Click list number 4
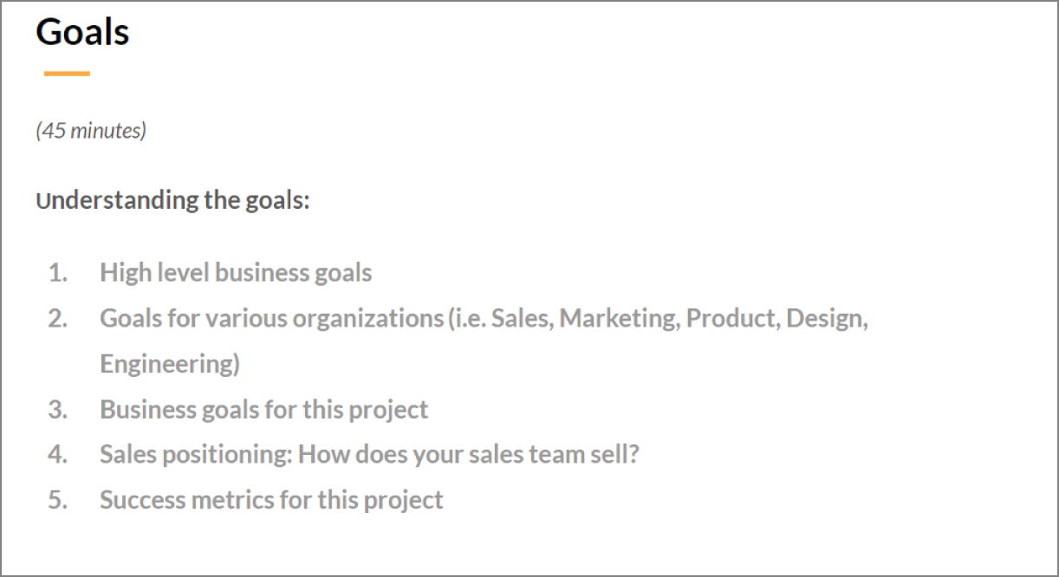The width and height of the screenshot is (1059, 577). click(57, 454)
